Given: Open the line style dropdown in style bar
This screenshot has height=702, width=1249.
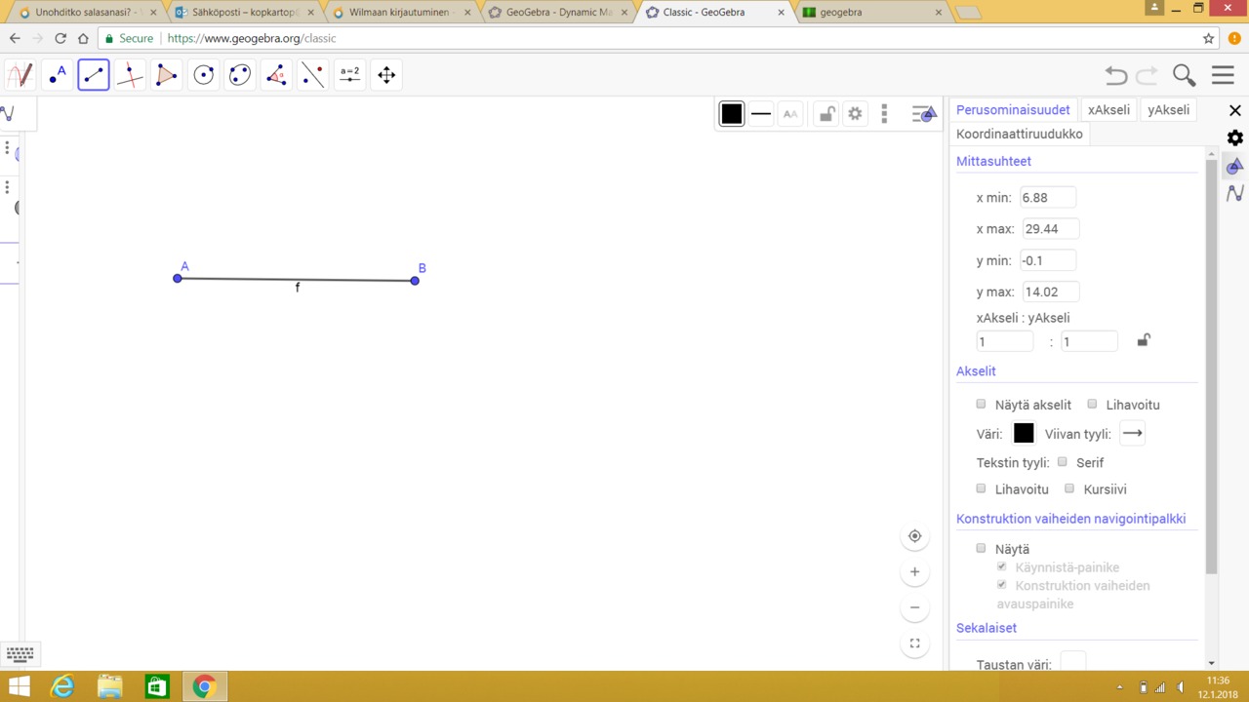Looking at the screenshot, I should pos(761,114).
